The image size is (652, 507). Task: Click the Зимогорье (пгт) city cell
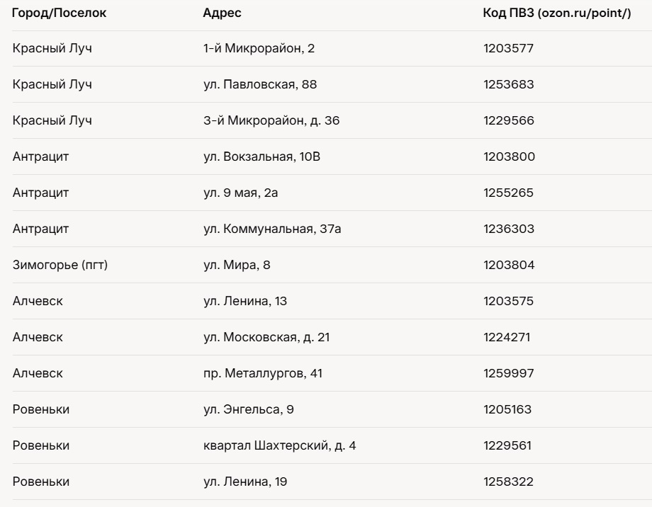pos(60,265)
